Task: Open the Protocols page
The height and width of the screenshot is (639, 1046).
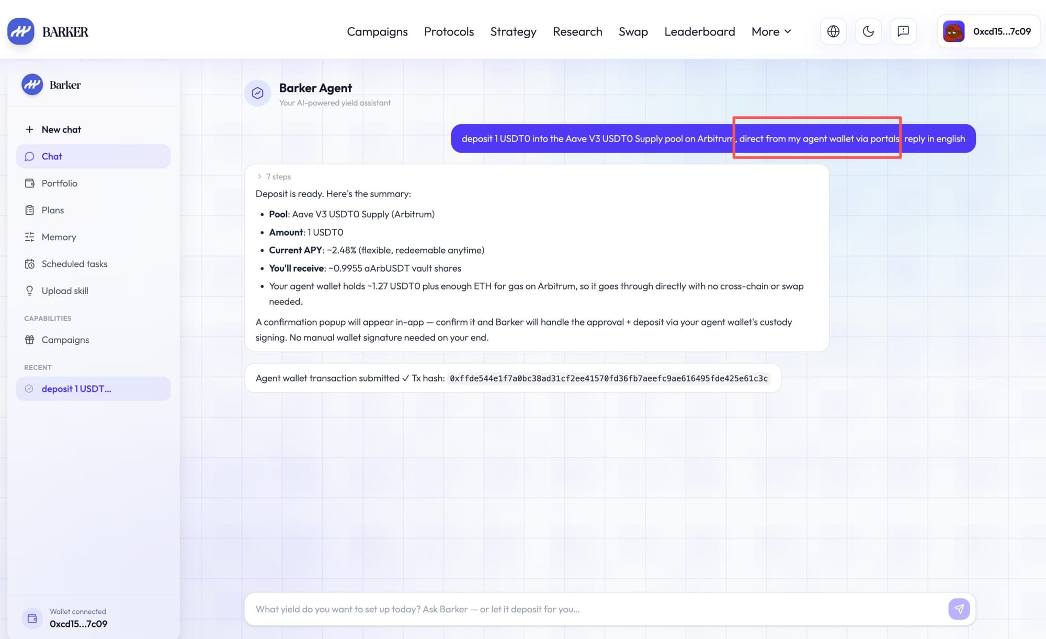Action: [x=449, y=31]
